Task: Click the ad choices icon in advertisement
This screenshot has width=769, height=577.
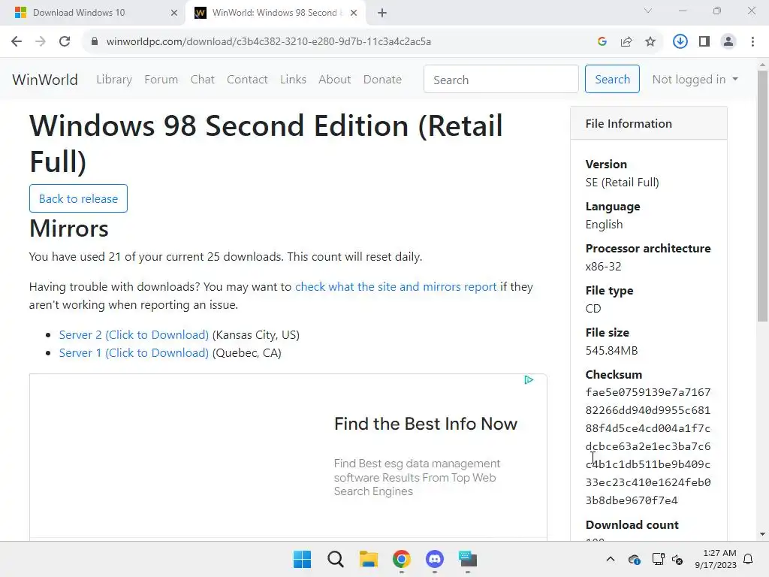Action: click(529, 379)
